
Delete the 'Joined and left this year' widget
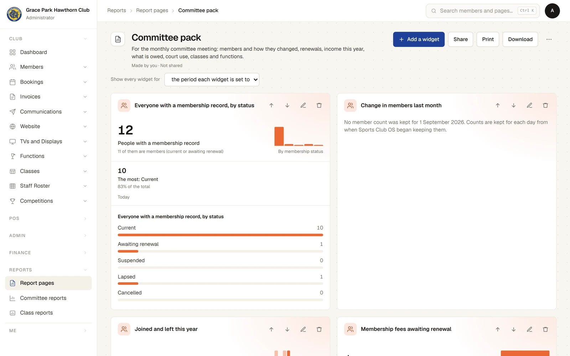coord(319,329)
